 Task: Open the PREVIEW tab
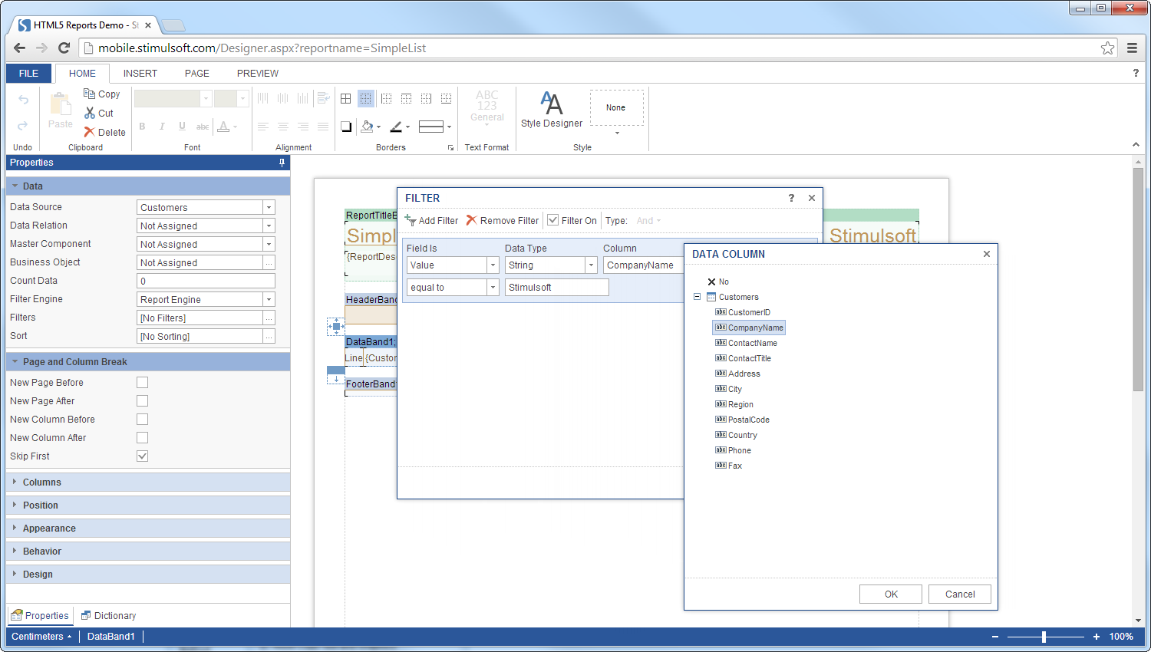coord(257,73)
